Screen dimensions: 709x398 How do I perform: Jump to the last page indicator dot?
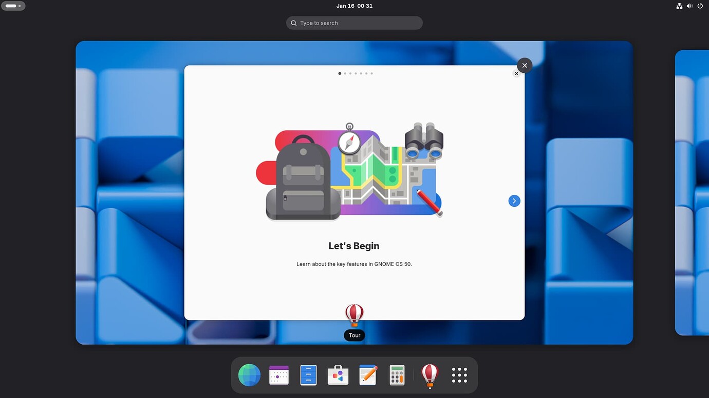point(371,73)
